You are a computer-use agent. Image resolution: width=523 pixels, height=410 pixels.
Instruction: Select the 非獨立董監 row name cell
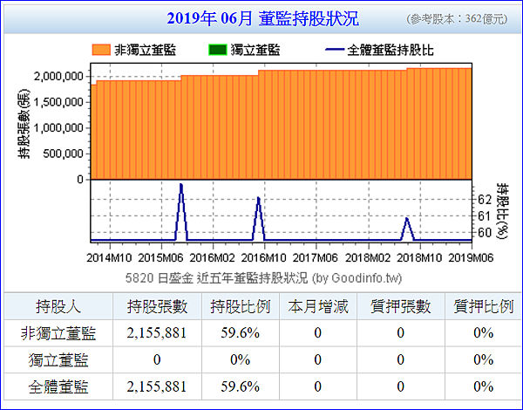tap(58, 333)
